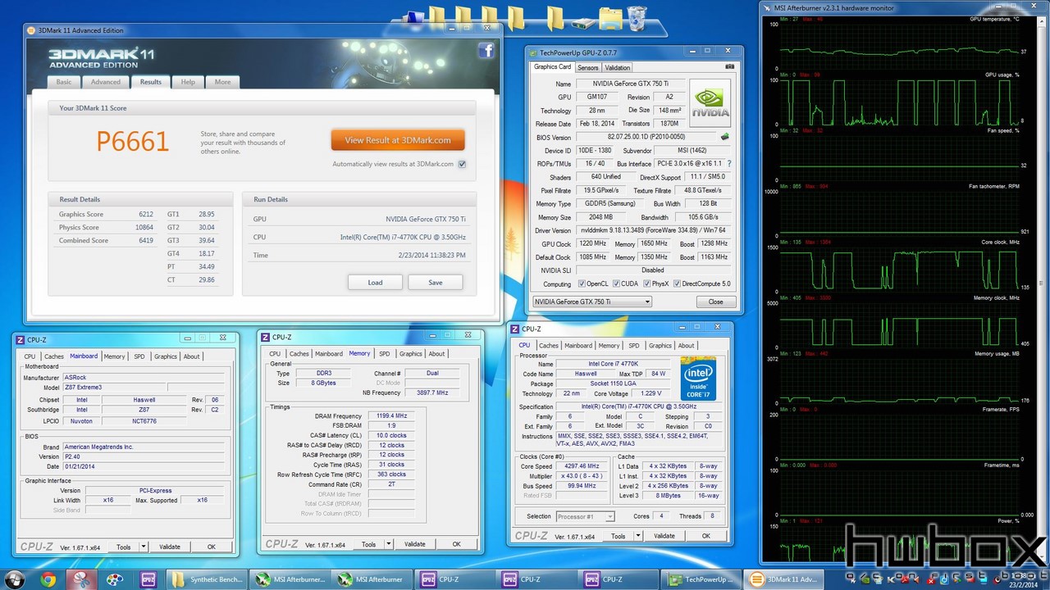Click the pinned CPU-Z icon beside Paint
The height and width of the screenshot is (590, 1050).
pyautogui.click(x=148, y=580)
